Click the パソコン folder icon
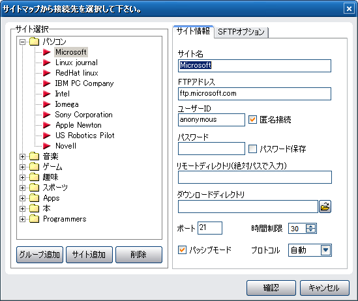 point(35,42)
